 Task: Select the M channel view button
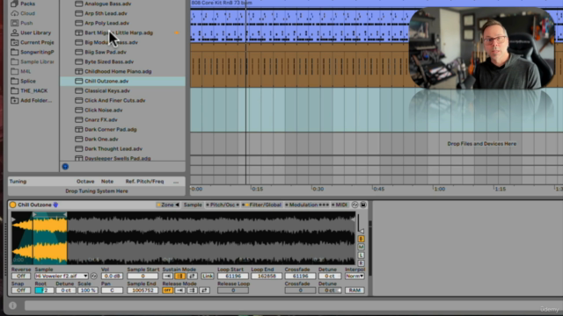point(362,248)
